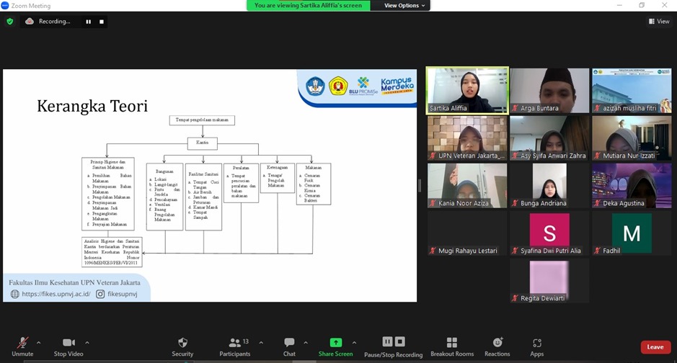Stop the recording in the top bar

coord(102,22)
